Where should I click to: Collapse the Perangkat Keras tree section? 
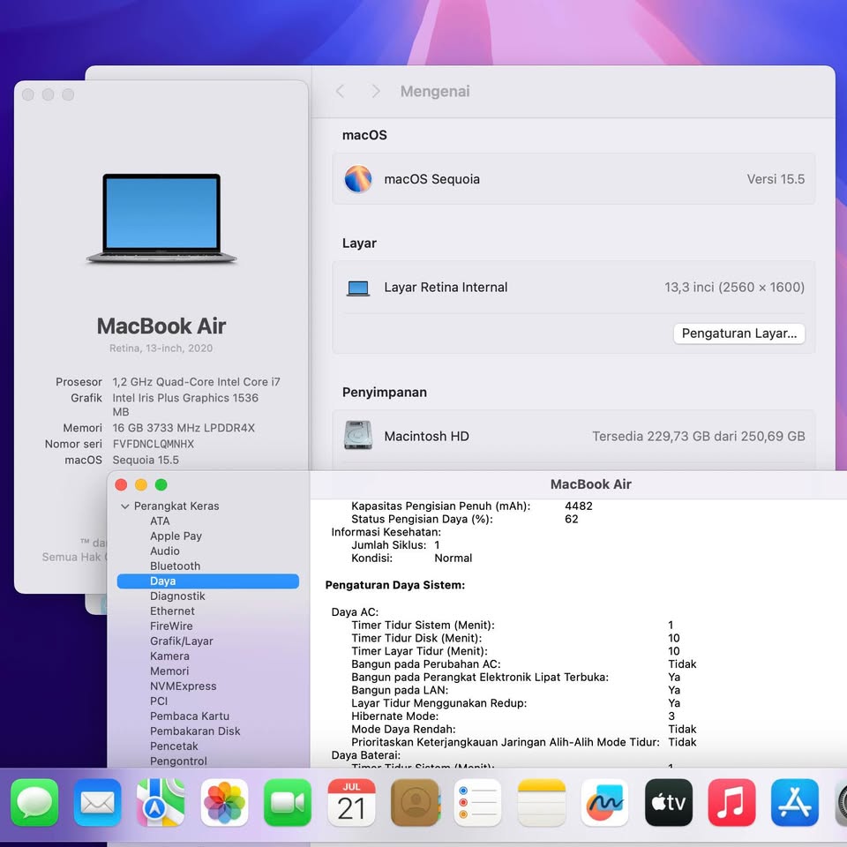pos(124,506)
